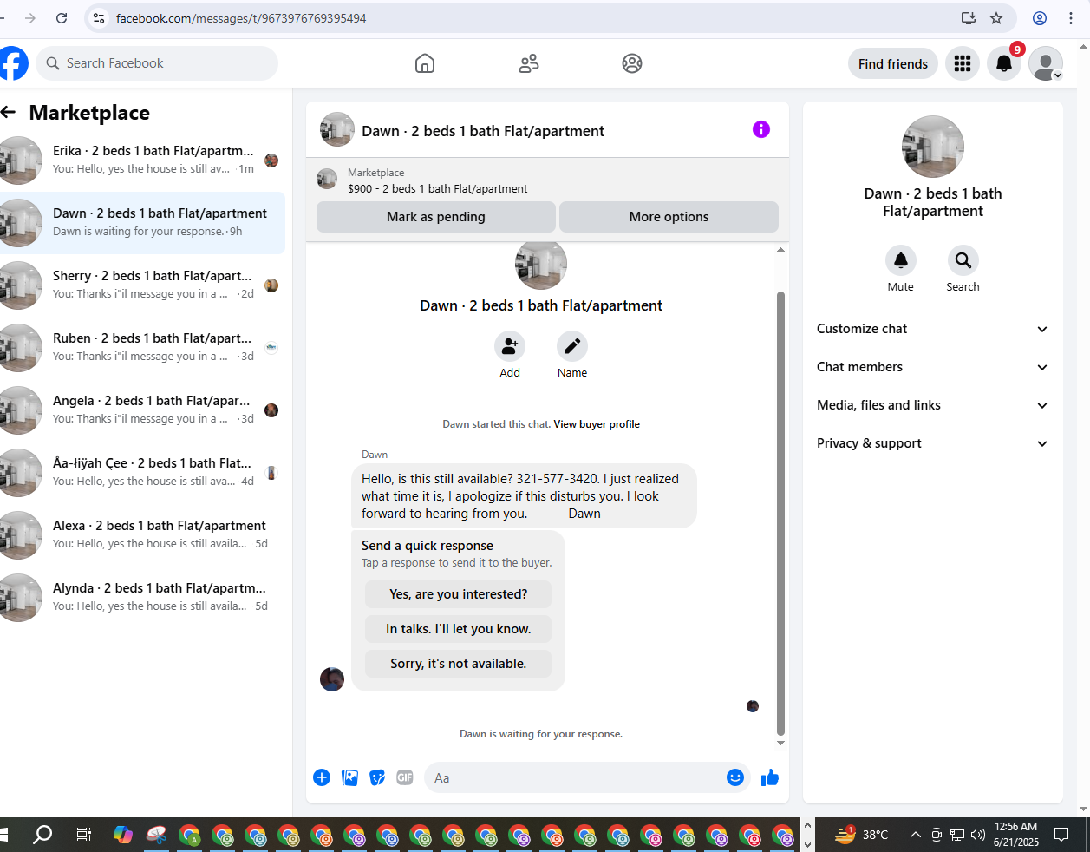Click Find friends button

point(893,63)
